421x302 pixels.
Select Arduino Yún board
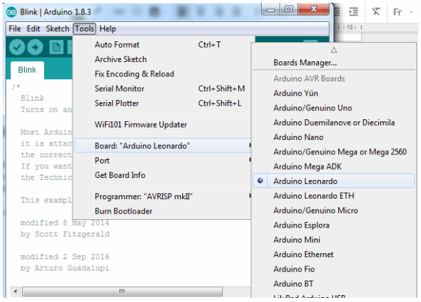pos(334,93)
